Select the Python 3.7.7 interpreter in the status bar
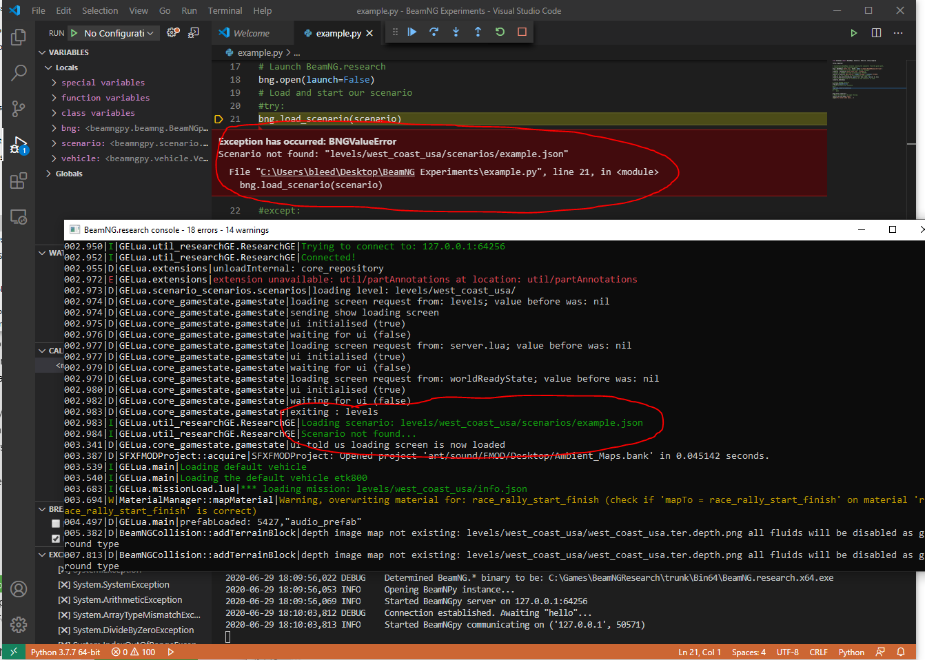The width and height of the screenshot is (925, 660). pos(65,652)
